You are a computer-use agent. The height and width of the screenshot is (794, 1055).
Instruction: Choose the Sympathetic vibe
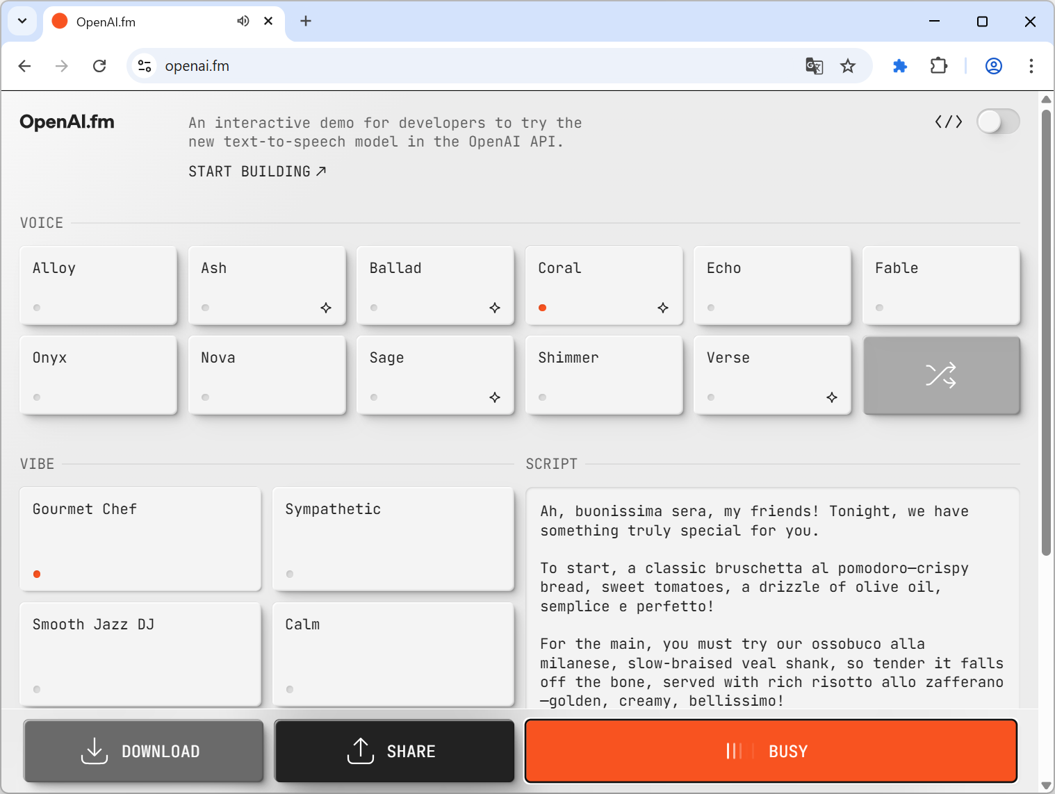[x=393, y=539]
